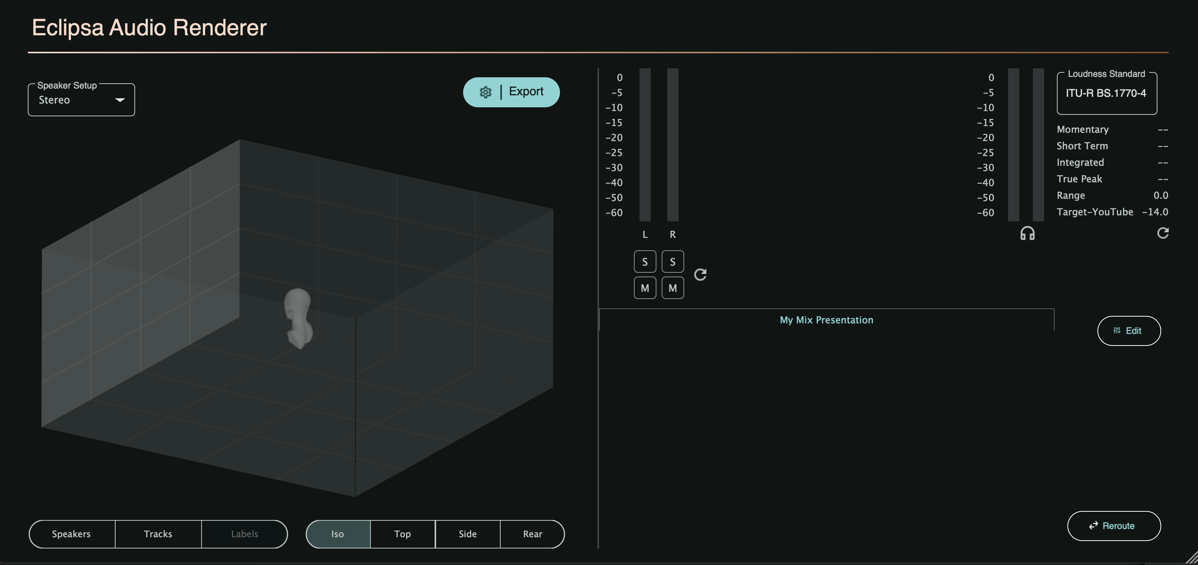Solo the left channel
Image resolution: width=1198 pixels, height=565 pixels.
644,262
